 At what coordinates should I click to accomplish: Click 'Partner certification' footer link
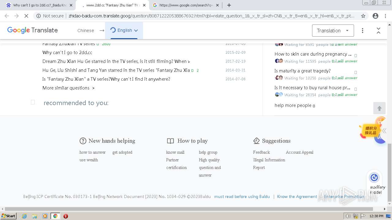(x=176, y=164)
